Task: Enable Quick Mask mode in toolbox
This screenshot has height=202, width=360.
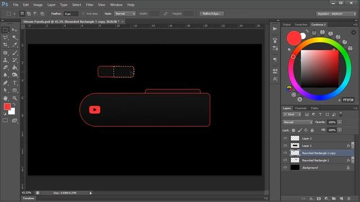Action: 5,121
